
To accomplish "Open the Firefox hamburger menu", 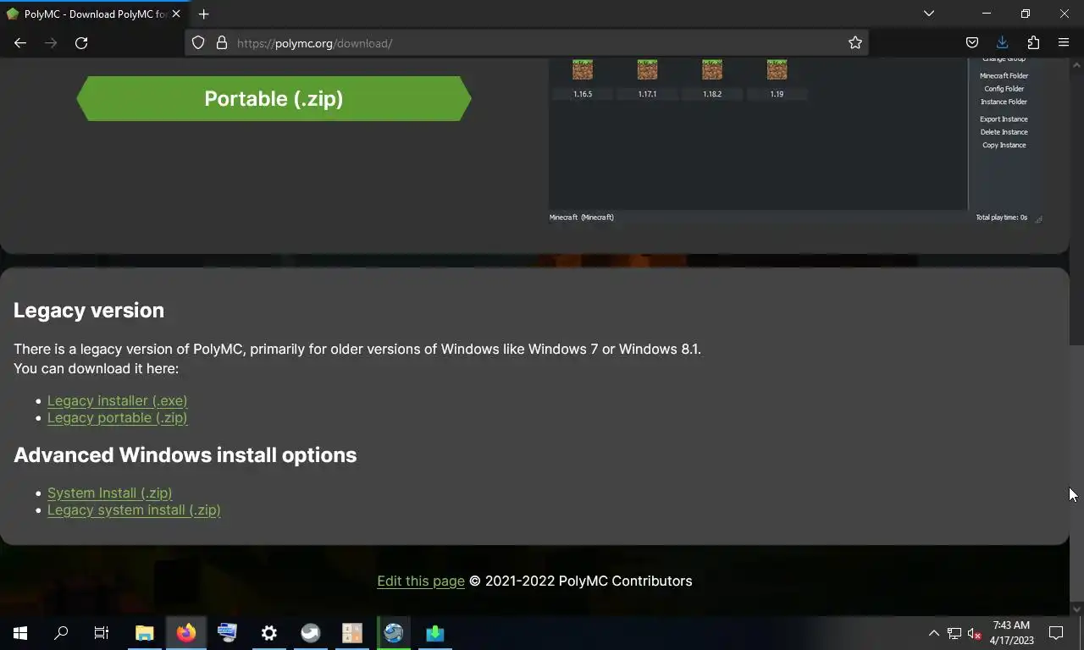I will click(1064, 43).
